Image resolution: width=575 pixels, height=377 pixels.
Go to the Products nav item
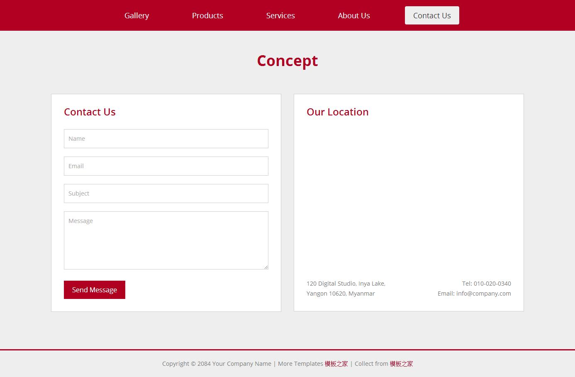pyautogui.click(x=207, y=15)
